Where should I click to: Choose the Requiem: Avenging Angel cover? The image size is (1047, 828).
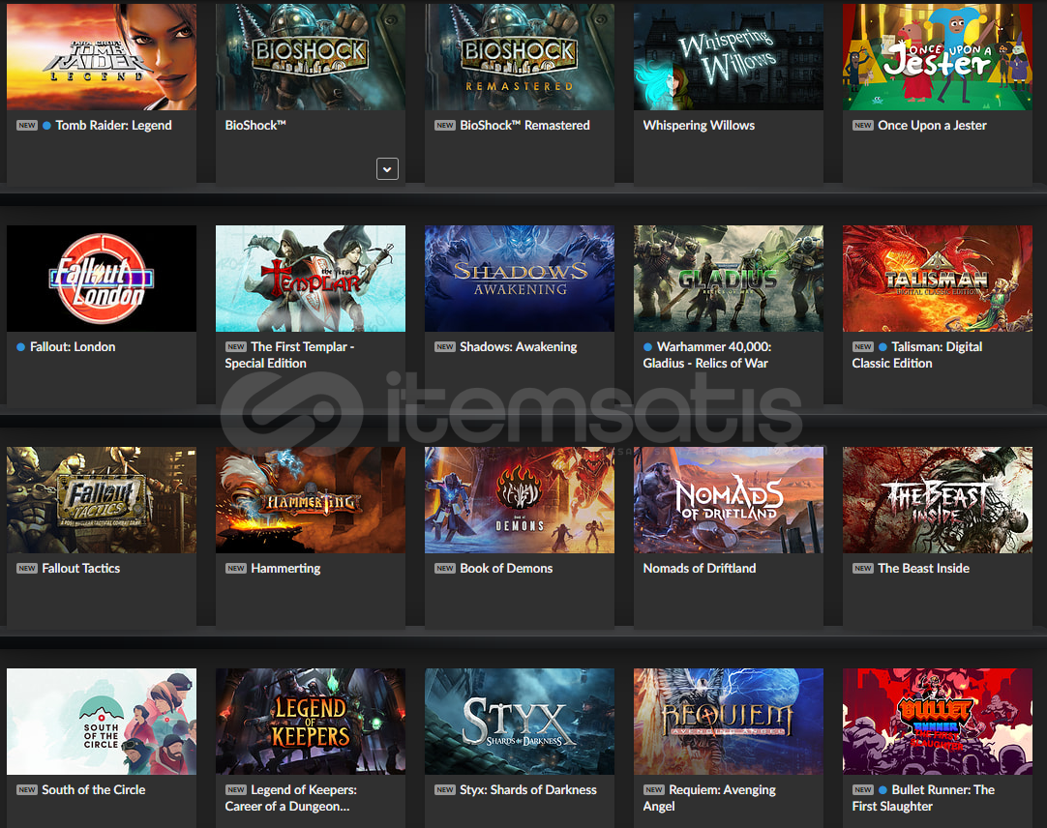(729, 722)
